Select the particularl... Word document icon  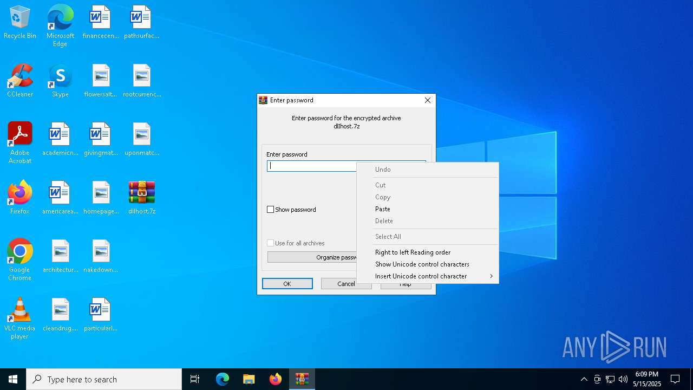click(101, 315)
